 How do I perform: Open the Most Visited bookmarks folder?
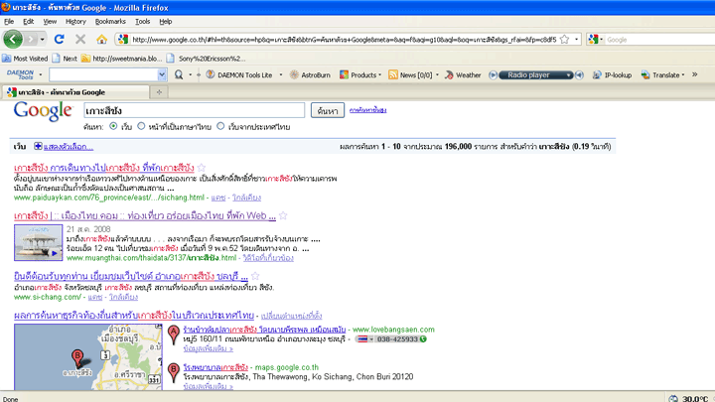(25, 59)
